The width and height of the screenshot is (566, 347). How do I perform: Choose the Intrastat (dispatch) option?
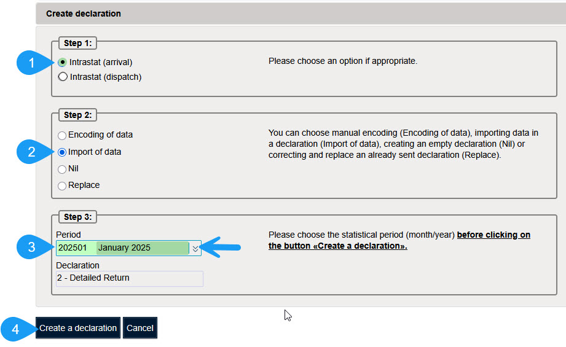tap(63, 77)
